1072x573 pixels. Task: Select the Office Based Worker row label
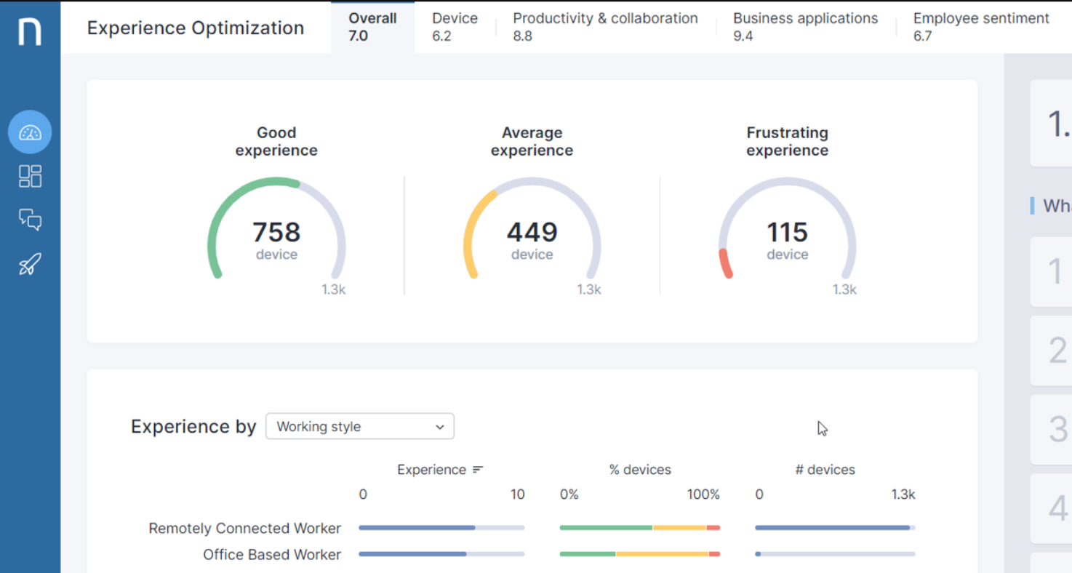pos(272,554)
